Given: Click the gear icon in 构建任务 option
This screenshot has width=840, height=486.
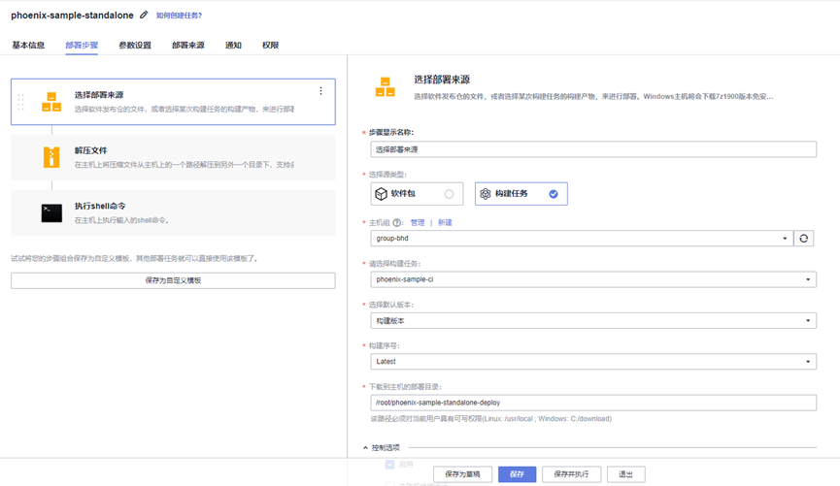Looking at the screenshot, I should pos(486,194).
